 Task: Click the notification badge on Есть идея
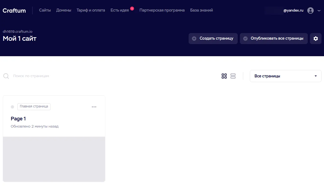pos(132,9)
